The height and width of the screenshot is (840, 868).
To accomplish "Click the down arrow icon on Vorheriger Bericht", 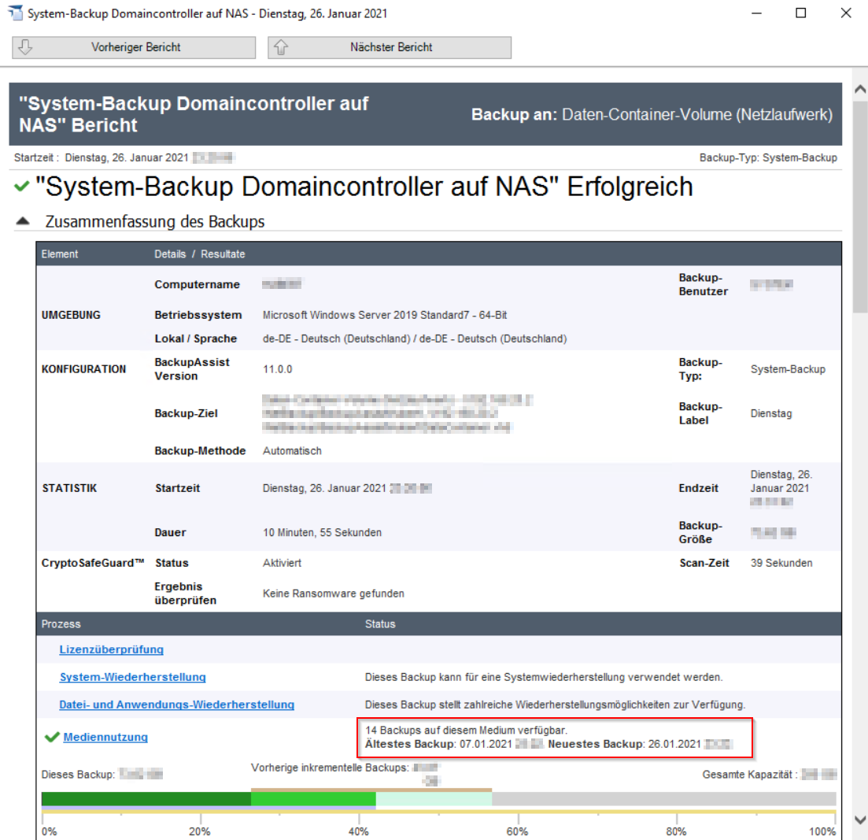I will click(x=25, y=47).
